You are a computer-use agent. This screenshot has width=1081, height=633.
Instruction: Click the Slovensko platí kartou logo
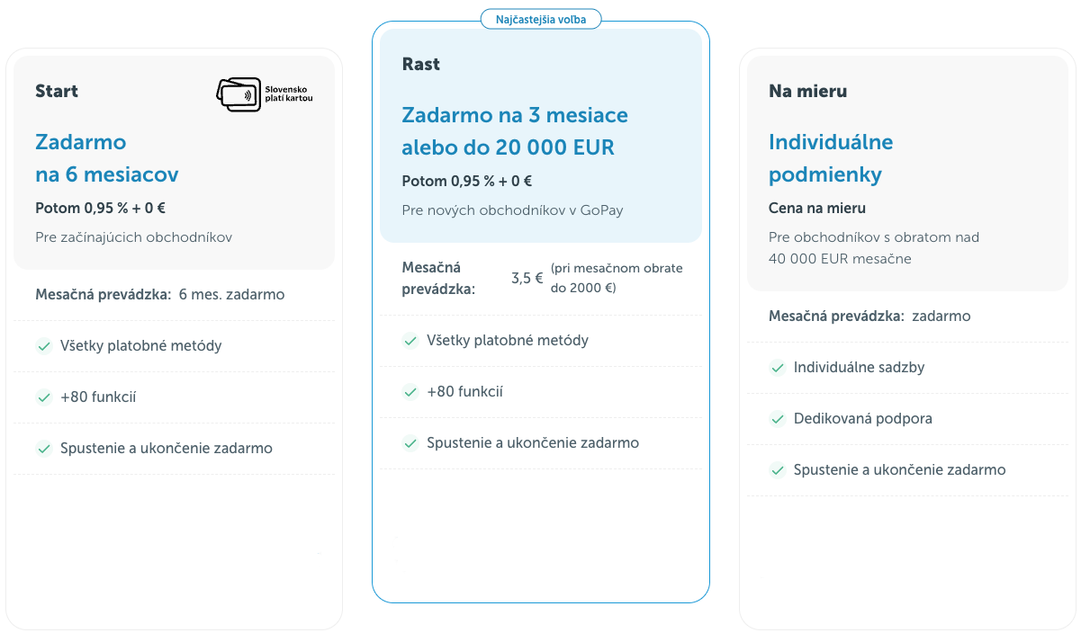tap(265, 94)
